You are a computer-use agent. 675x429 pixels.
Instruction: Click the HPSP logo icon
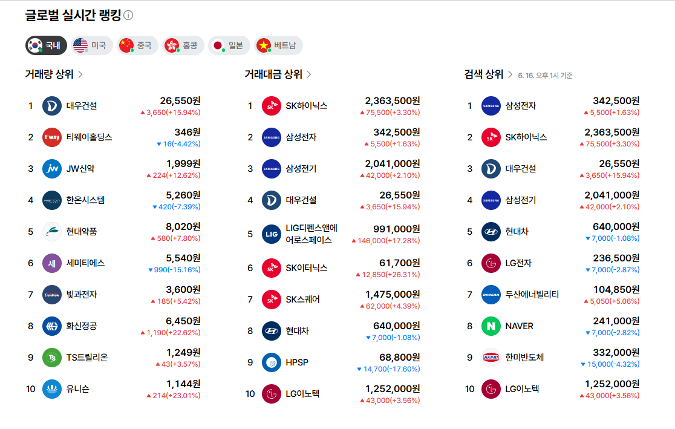(x=272, y=362)
